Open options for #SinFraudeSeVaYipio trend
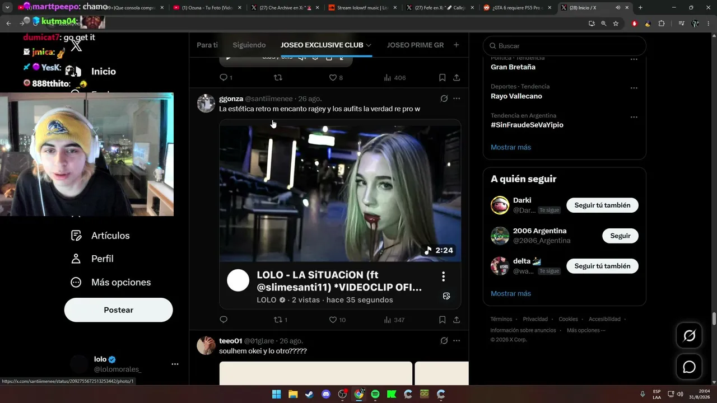The image size is (717, 403). pyautogui.click(x=634, y=117)
